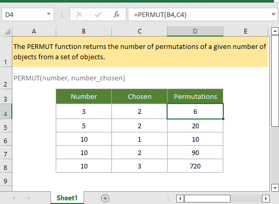
Task: Click the fill handle on cell D4
Action: 223,118
